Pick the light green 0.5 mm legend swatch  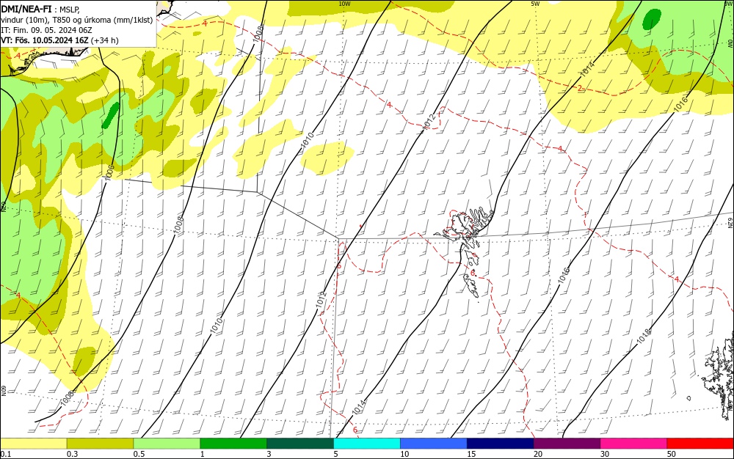pyautogui.click(x=167, y=444)
